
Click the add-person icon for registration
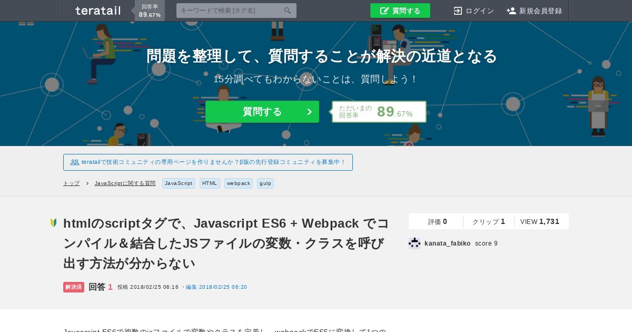(511, 11)
